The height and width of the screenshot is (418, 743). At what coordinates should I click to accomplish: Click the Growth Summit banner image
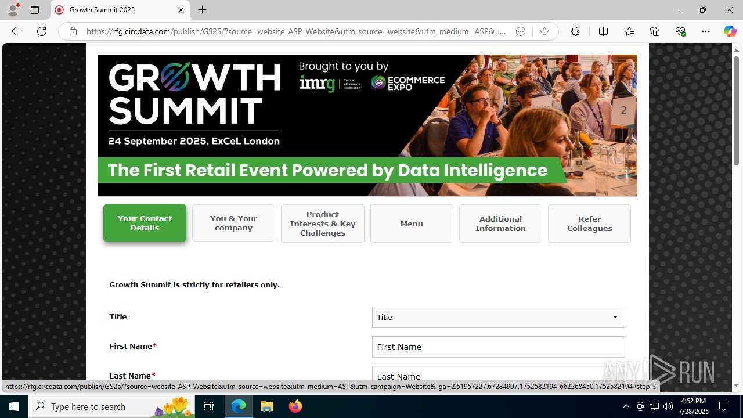click(367, 125)
